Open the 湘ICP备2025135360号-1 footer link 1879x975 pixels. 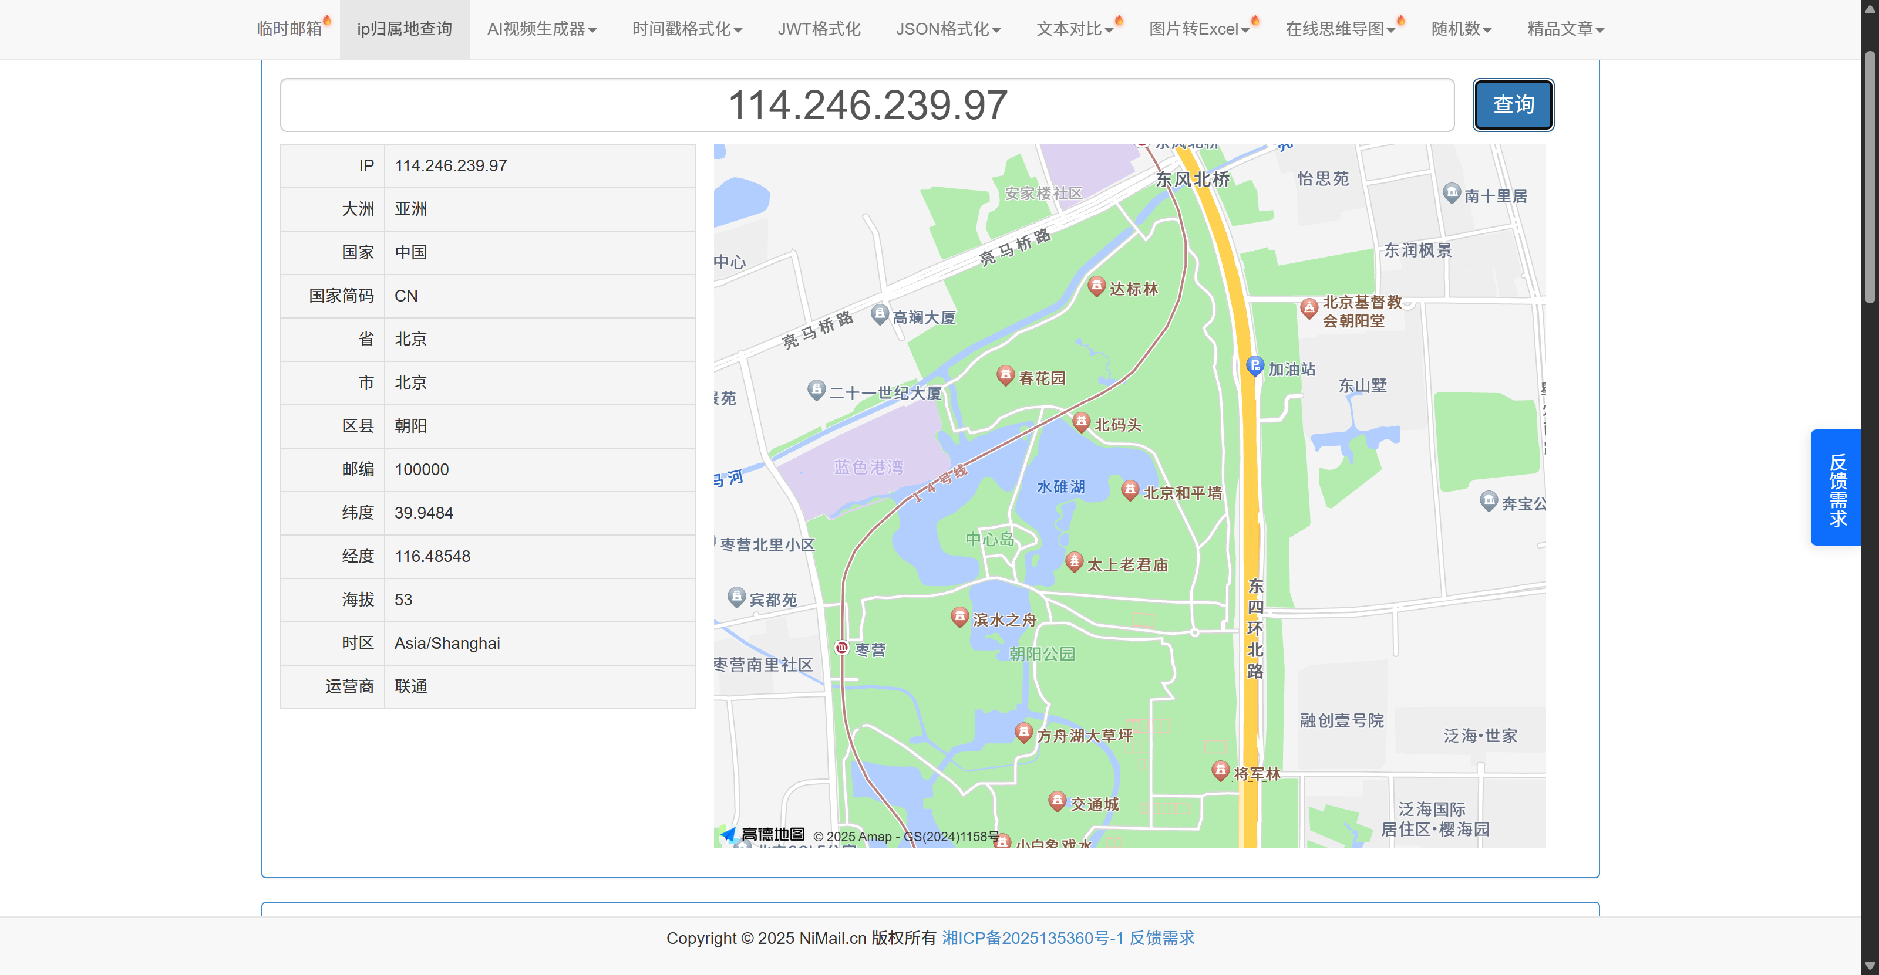point(1032,938)
